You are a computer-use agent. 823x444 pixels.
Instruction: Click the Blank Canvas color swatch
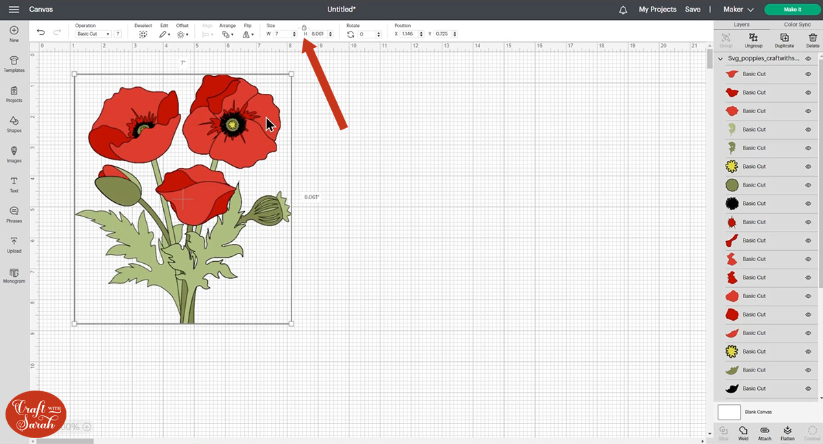729,412
